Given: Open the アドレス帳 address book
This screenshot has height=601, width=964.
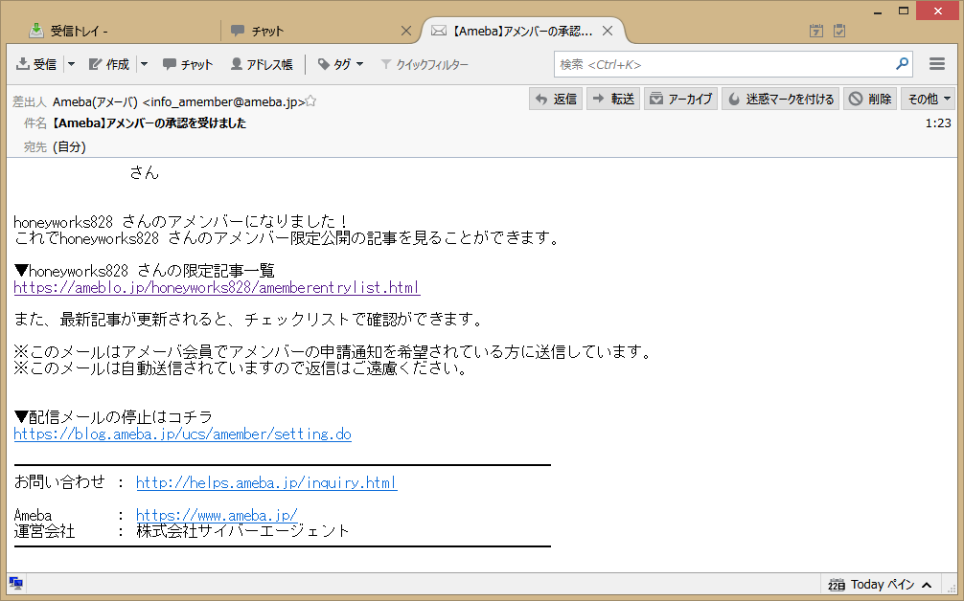Looking at the screenshot, I should [262, 64].
